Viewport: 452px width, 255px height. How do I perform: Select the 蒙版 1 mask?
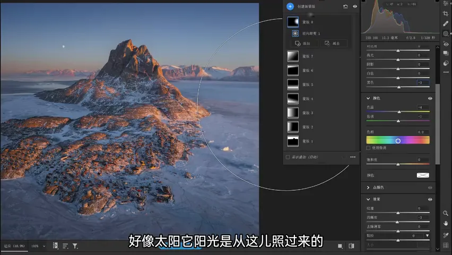coord(300,141)
